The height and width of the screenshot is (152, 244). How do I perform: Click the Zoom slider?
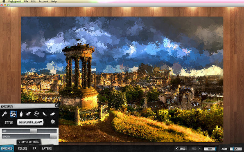pos(236,149)
